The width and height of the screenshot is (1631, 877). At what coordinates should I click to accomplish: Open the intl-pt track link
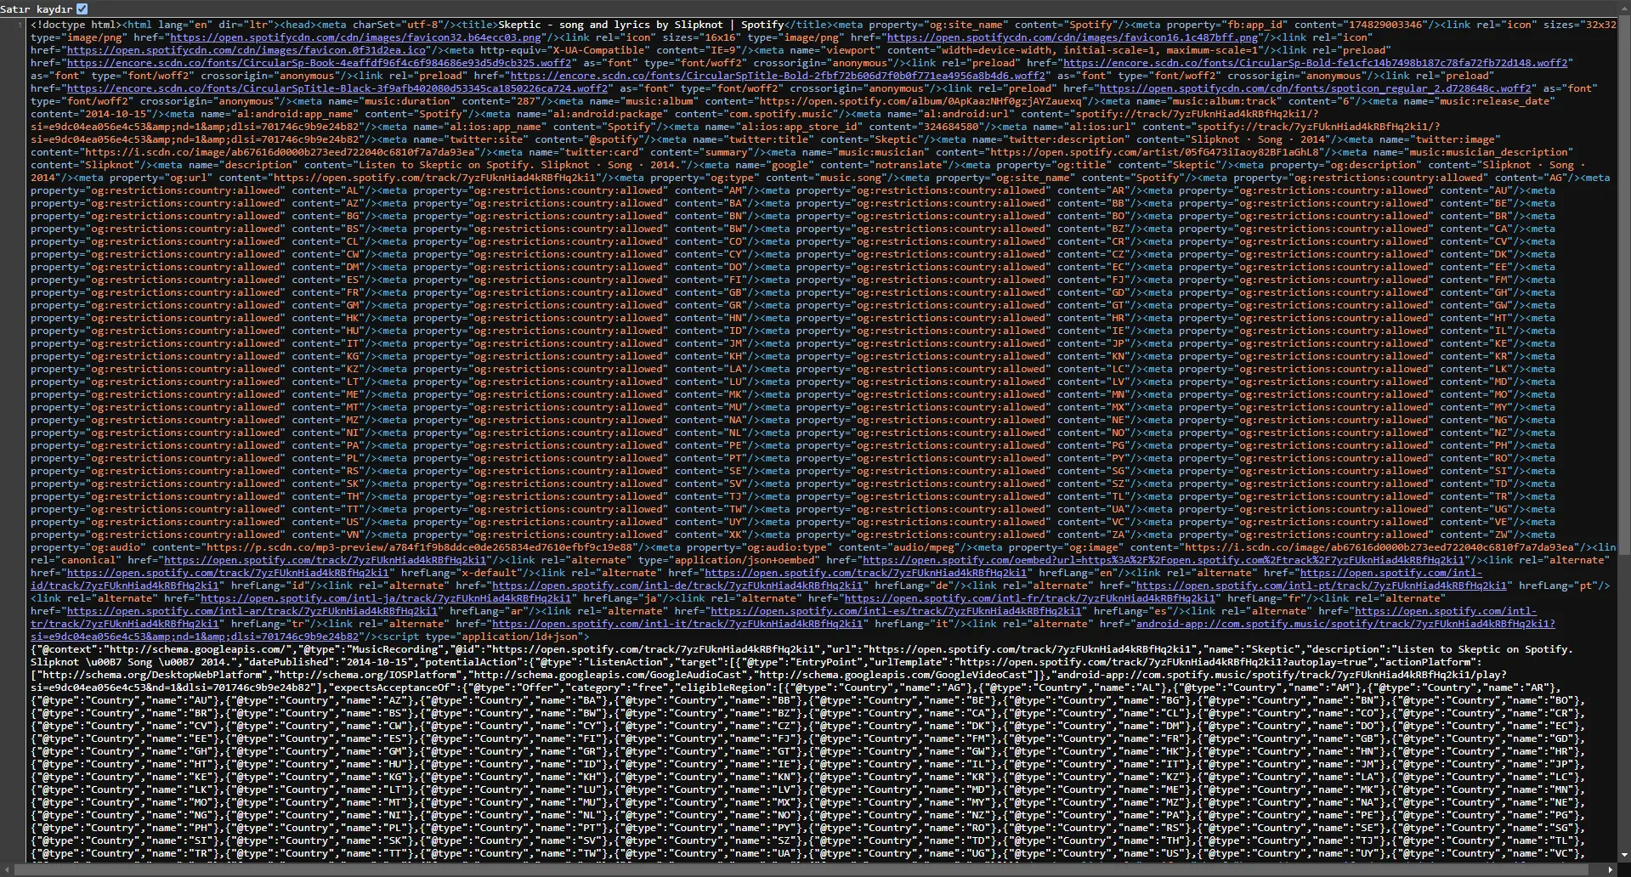click(1322, 586)
